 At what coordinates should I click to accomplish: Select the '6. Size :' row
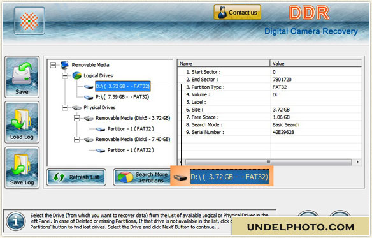(x=269, y=110)
